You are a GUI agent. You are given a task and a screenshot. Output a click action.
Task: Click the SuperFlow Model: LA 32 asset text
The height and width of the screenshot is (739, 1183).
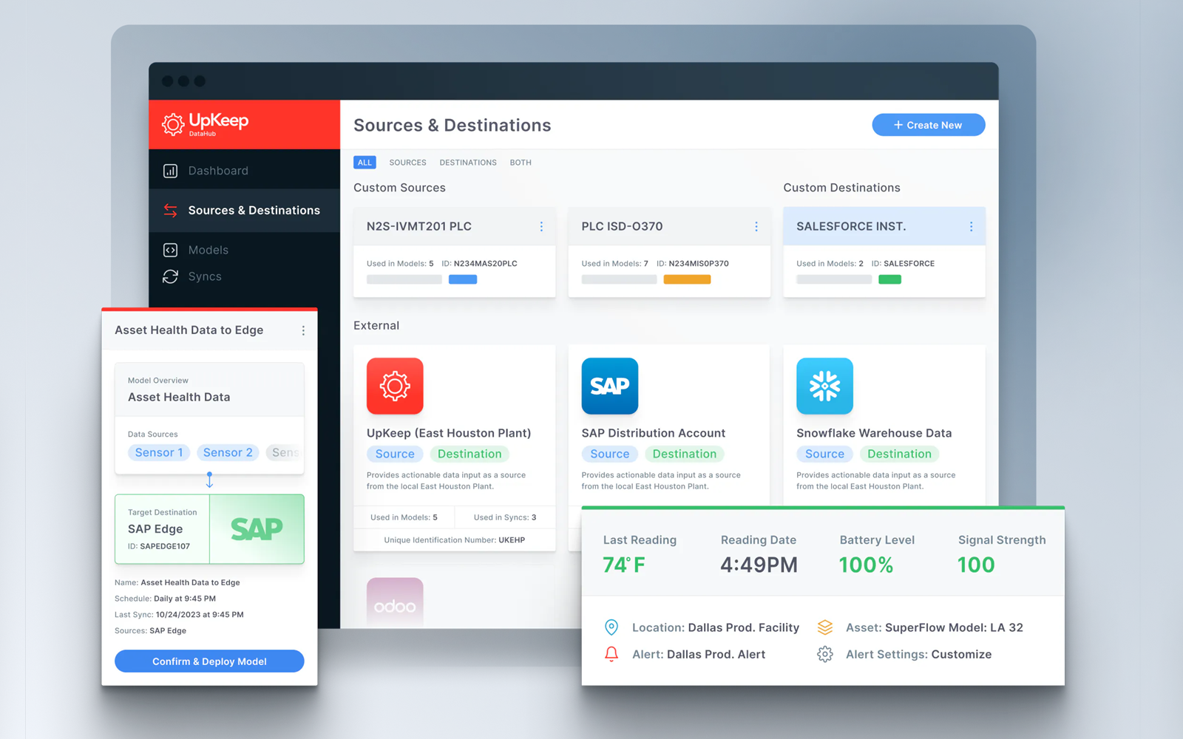click(954, 627)
